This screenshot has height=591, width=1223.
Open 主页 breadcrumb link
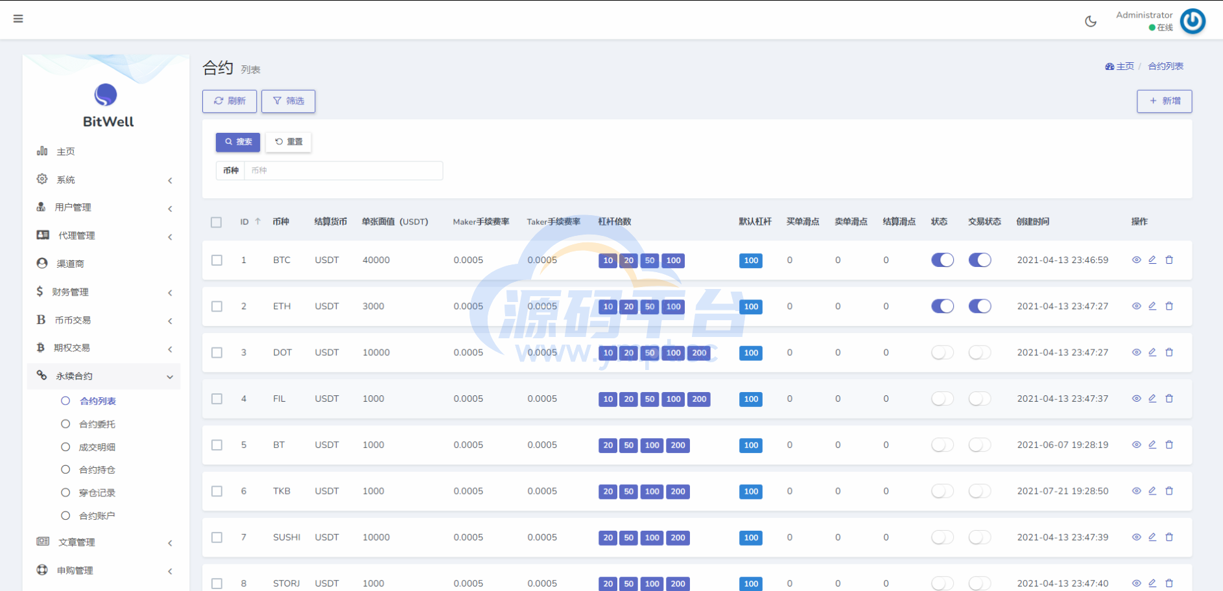tap(1120, 66)
